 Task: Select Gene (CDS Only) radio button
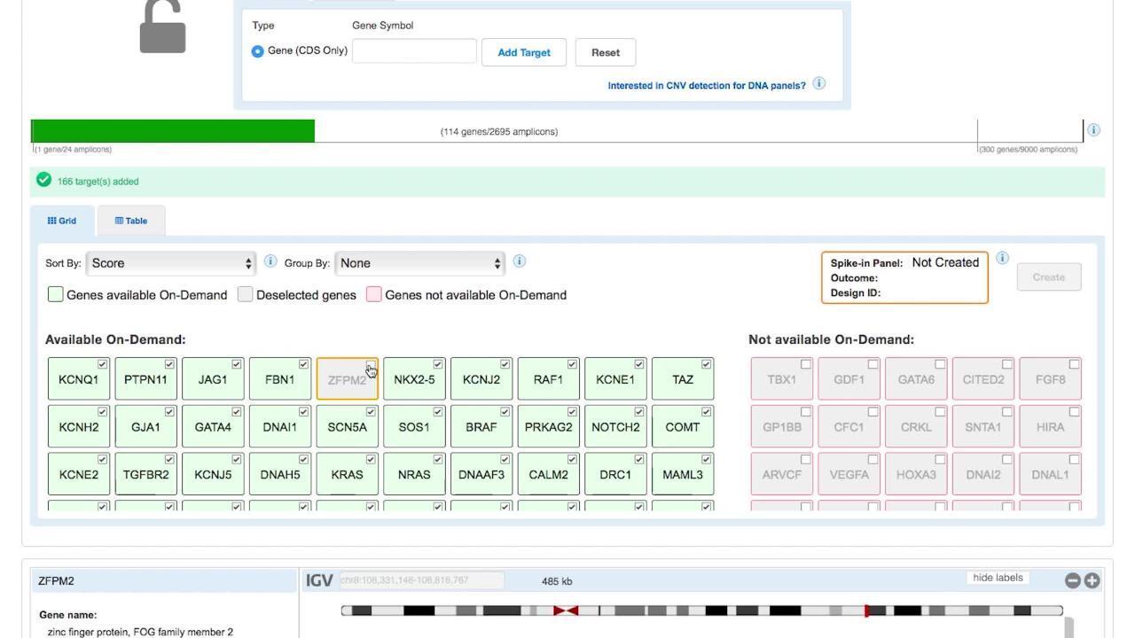[258, 51]
